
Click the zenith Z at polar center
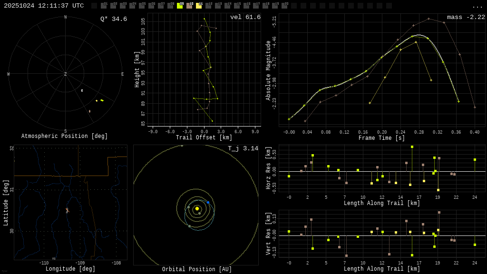click(66, 74)
